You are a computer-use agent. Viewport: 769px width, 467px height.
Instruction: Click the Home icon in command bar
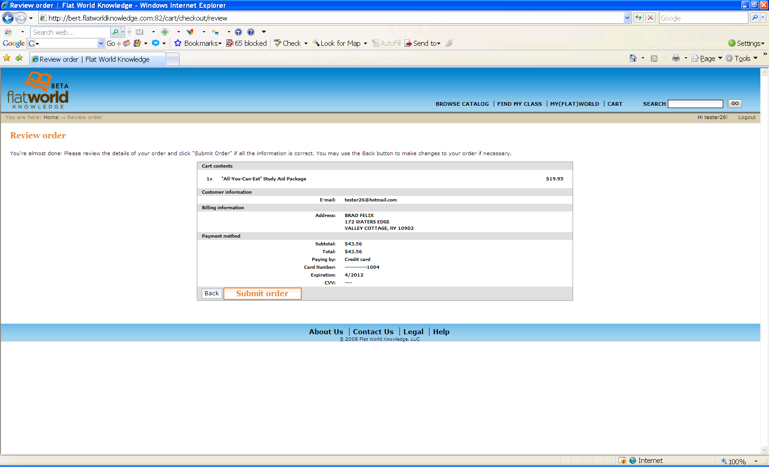(x=633, y=58)
